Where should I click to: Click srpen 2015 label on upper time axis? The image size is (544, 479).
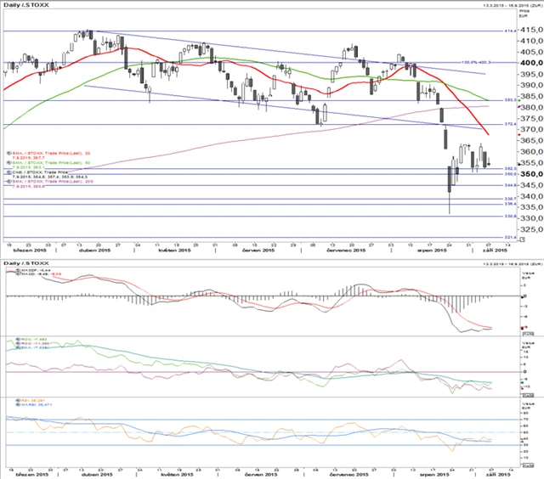[x=432, y=251]
